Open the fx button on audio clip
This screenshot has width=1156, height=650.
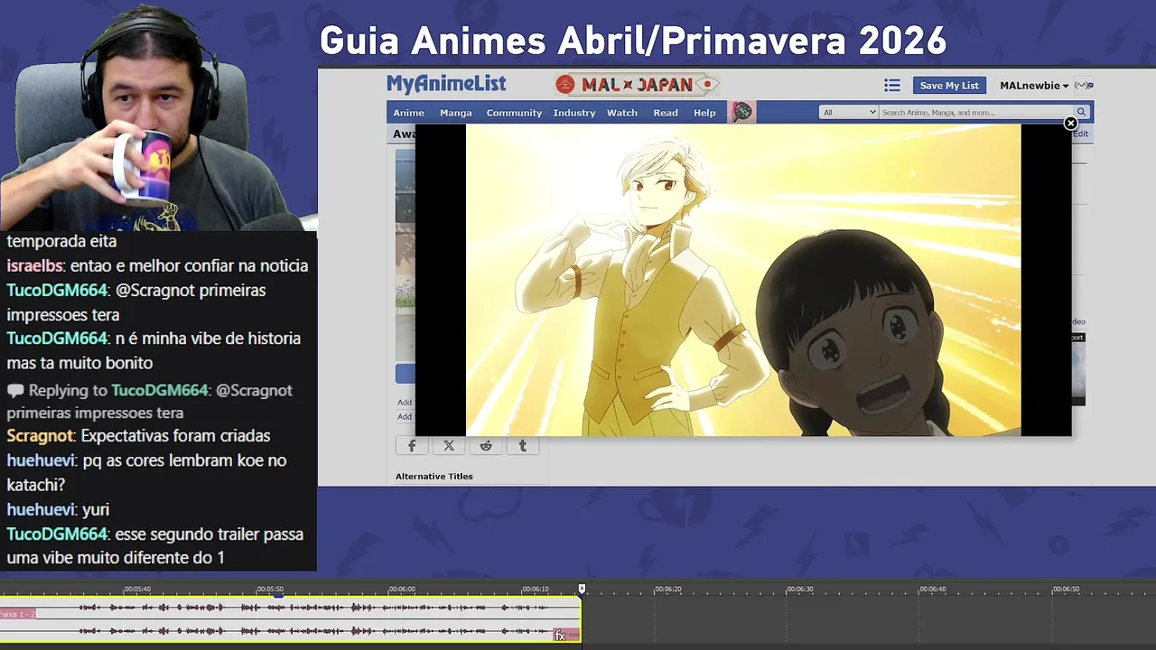(560, 636)
